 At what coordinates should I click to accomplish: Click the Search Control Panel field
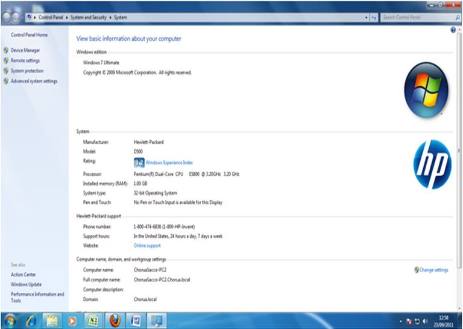click(415, 18)
